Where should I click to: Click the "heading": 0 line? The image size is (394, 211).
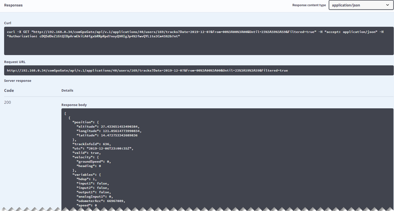tap(89, 166)
